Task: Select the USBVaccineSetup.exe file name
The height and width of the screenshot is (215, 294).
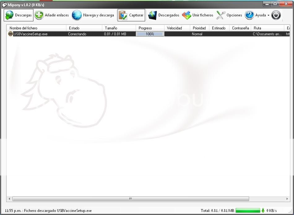Action: (31, 34)
